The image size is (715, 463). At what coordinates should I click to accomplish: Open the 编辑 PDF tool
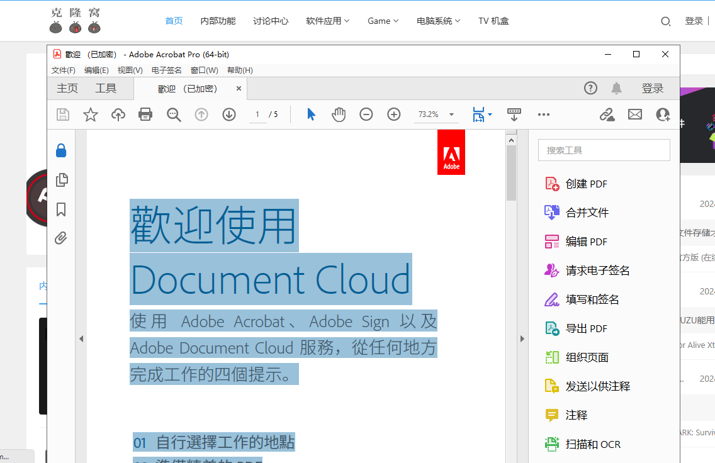(x=577, y=242)
